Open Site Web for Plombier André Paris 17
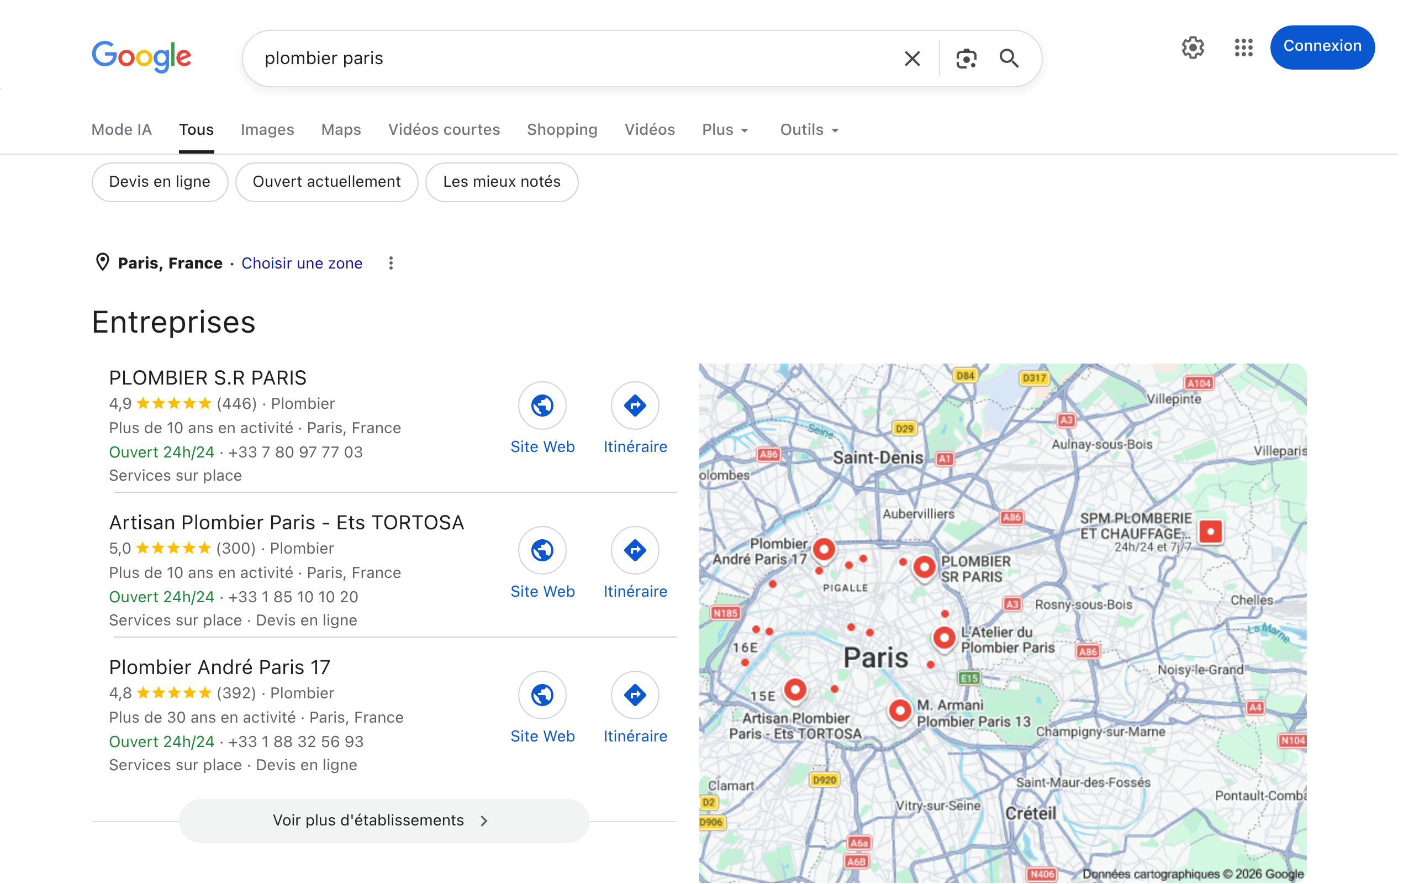The height and width of the screenshot is (884, 1414). coord(542,695)
